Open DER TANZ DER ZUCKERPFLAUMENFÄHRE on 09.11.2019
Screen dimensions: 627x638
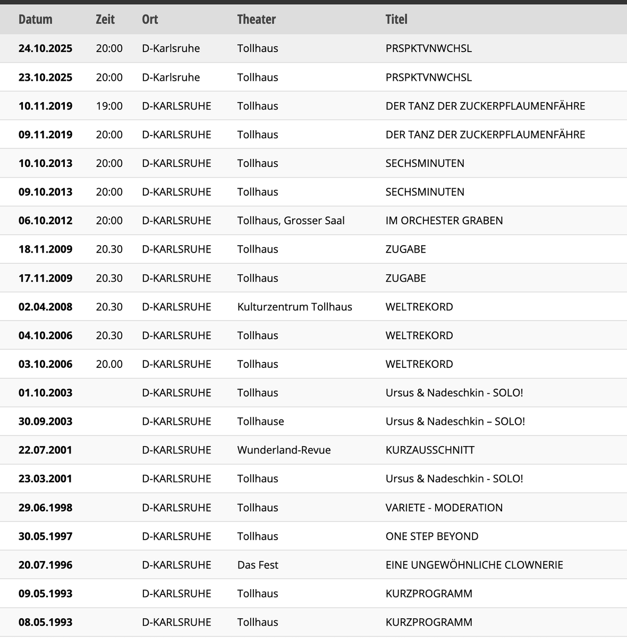[x=485, y=135]
